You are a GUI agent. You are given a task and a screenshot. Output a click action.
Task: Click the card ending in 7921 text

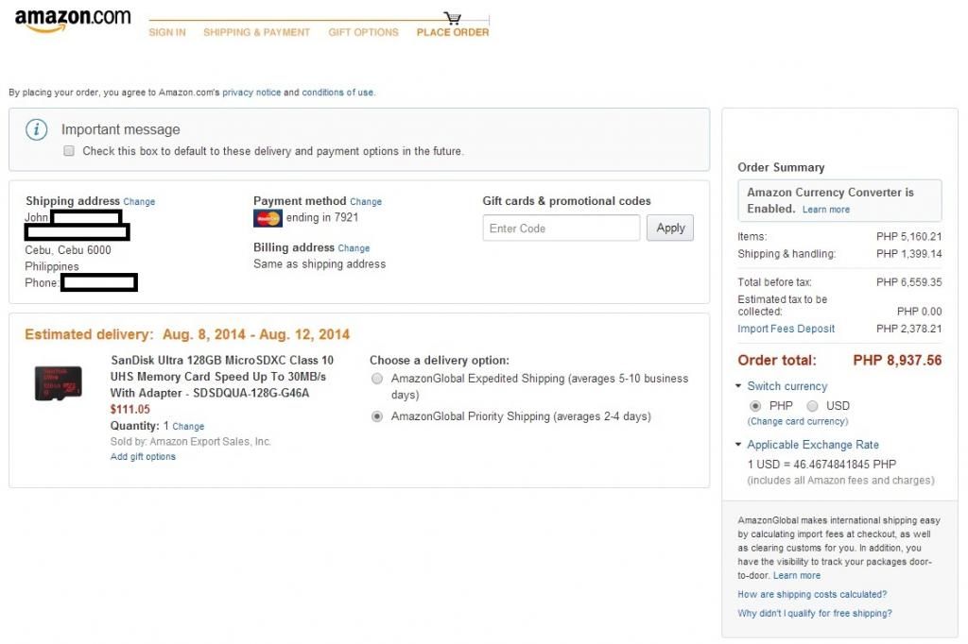pos(322,217)
